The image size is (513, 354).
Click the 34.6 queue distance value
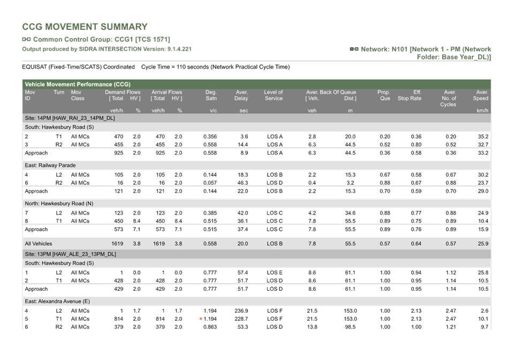click(350, 213)
